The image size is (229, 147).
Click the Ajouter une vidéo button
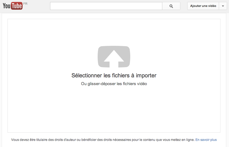(203, 6)
